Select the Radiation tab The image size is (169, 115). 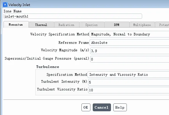tap(67, 25)
